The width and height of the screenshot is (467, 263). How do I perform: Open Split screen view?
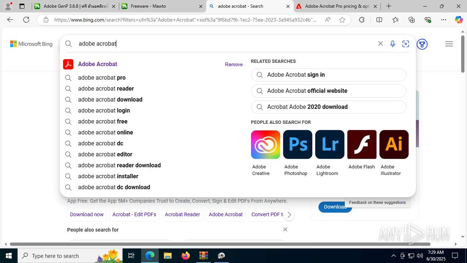coord(379,20)
